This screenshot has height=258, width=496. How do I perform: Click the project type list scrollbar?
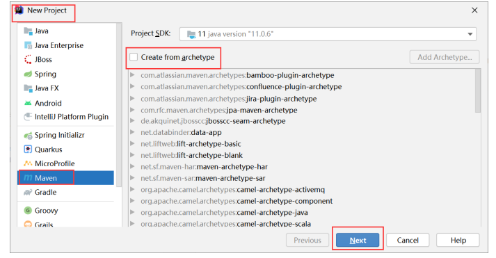(119, 105)
